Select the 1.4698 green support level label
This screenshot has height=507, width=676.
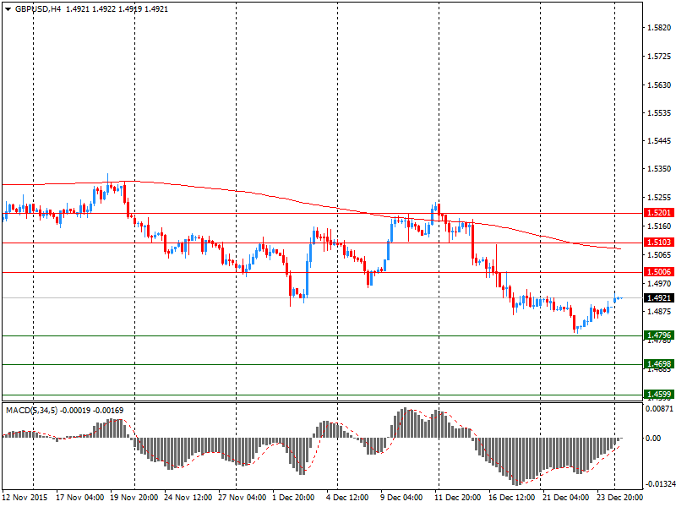pos(659,364)
